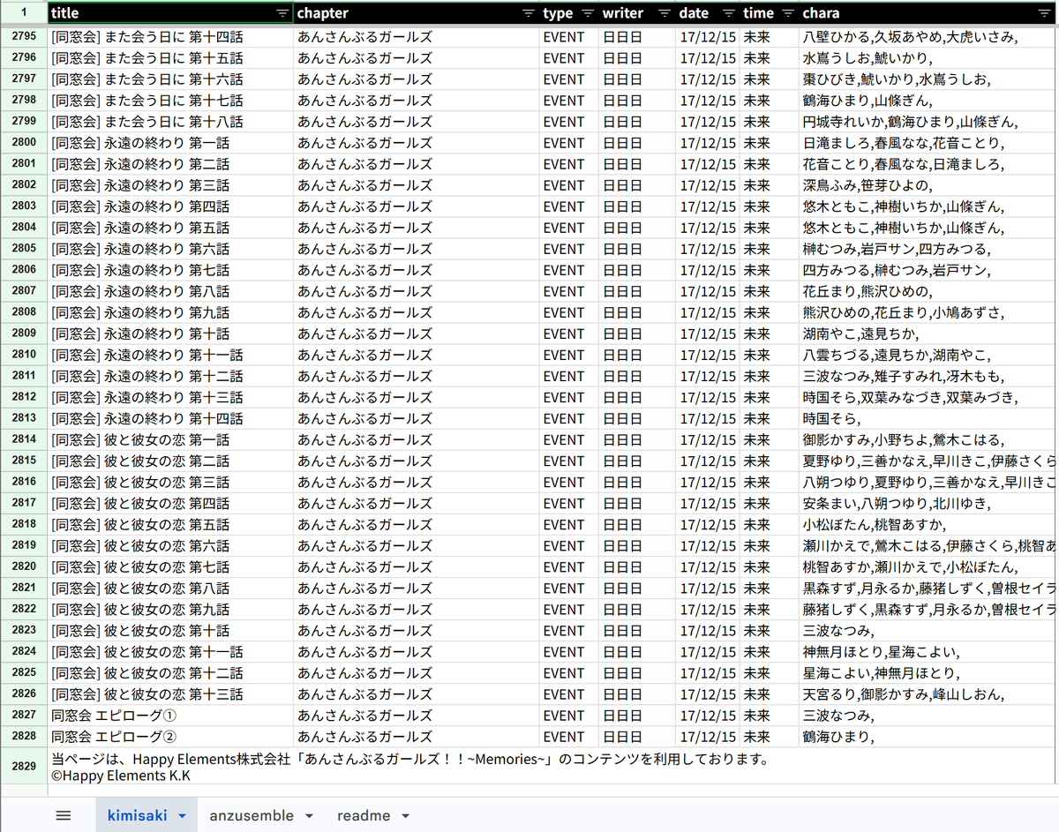
Task: Select cell '[同窓会] また会う日に 第十四話'
Action: [170, 37]
